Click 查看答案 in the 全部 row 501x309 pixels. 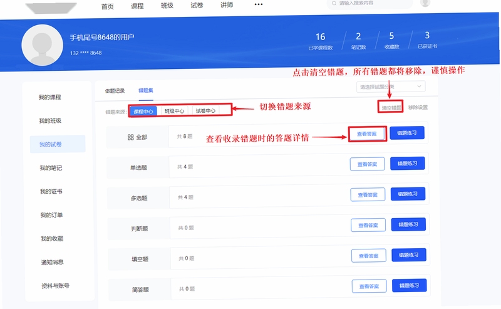(x=367, y=134)
